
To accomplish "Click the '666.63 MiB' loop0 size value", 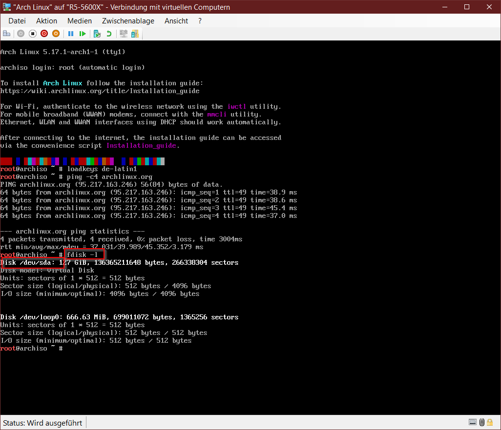I will (x=86, y=317).
